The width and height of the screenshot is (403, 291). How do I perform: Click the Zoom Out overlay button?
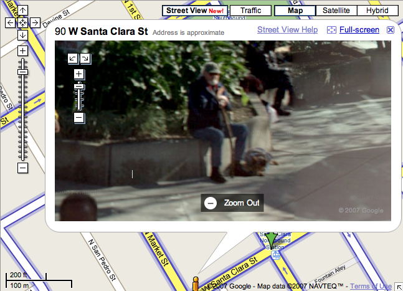pyautogui.click(x=232, y=203)
